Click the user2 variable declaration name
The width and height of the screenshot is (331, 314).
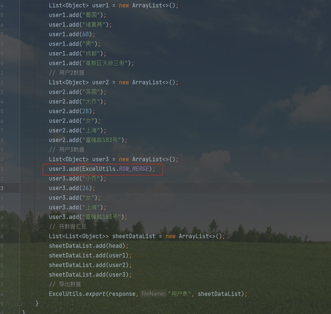100,82
